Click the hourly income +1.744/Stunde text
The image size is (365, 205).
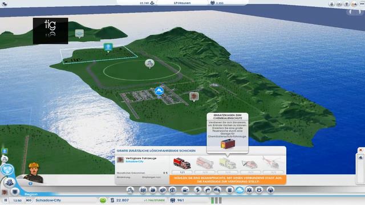(x=154, y=200)
